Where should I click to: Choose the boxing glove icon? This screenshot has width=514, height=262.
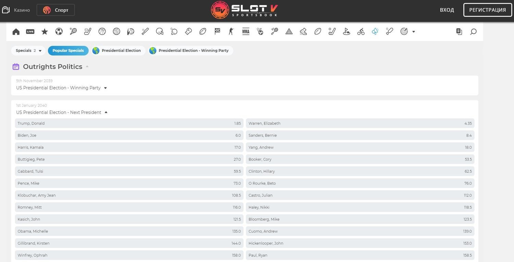coord(188,32)
